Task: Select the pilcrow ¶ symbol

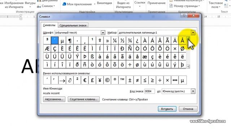Action: 70,40
